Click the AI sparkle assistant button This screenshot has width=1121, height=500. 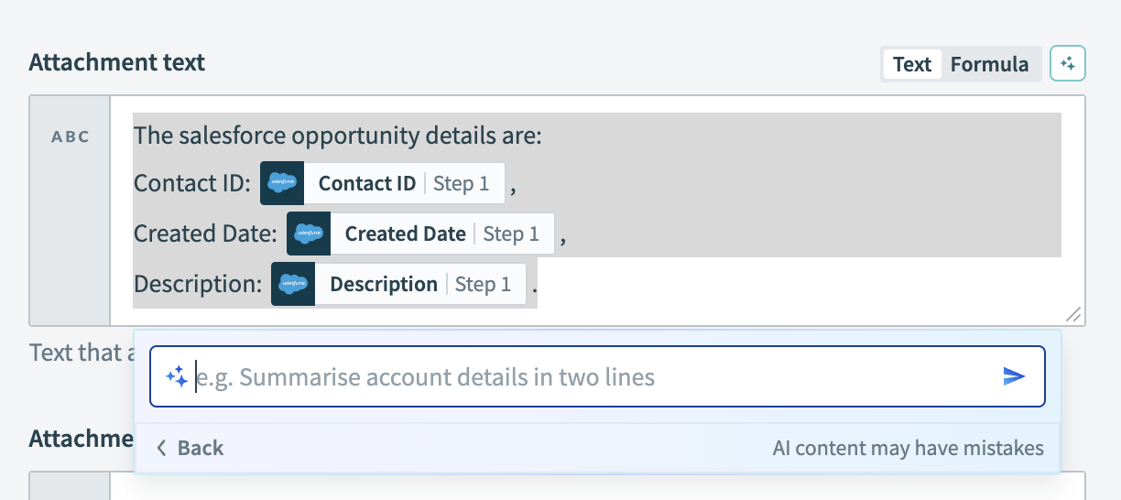click(x=1067, y=64)
